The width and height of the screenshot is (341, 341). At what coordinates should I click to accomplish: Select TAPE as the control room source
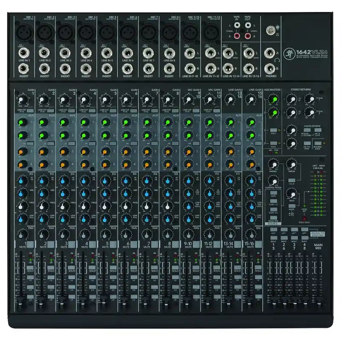point(273,193)
